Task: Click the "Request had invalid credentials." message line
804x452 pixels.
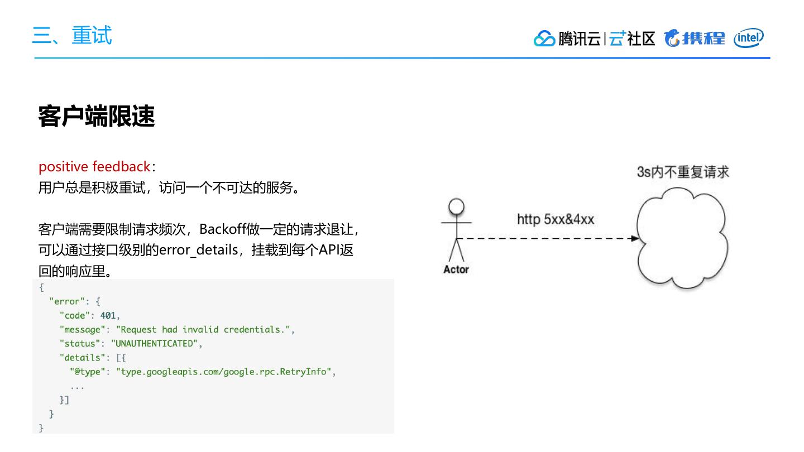Action: point(177,329)
